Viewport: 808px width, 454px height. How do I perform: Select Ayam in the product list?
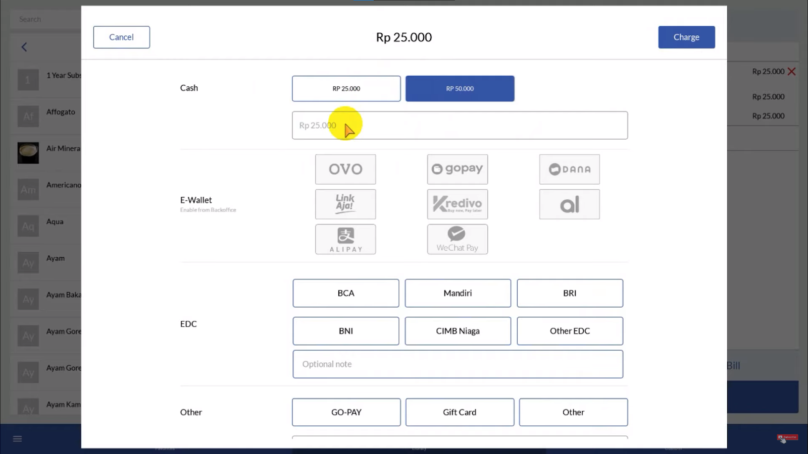pyautogui.click(x=46, y=262)
